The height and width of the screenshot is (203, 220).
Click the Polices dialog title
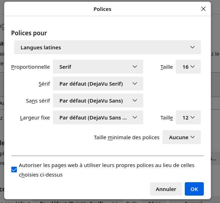tap(102, 9)
